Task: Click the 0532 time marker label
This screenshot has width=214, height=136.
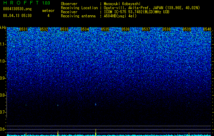Action: (x=44, y=29)
